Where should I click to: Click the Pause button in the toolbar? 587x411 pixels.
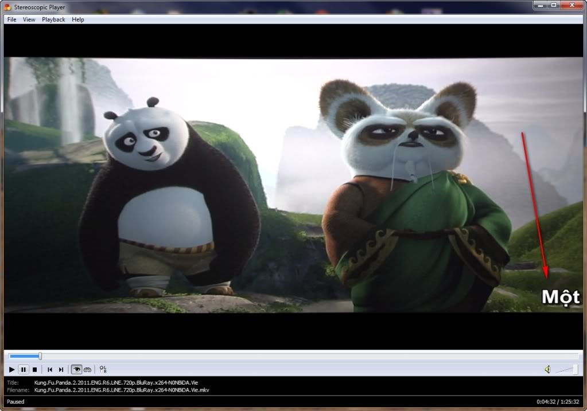click(23, 370)
